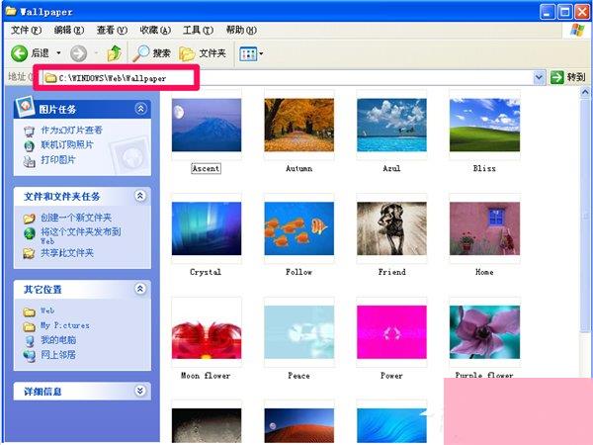Click the new folder icon beside 创建一个新文件夹
The image size is (593, 445).
[29, 219]
